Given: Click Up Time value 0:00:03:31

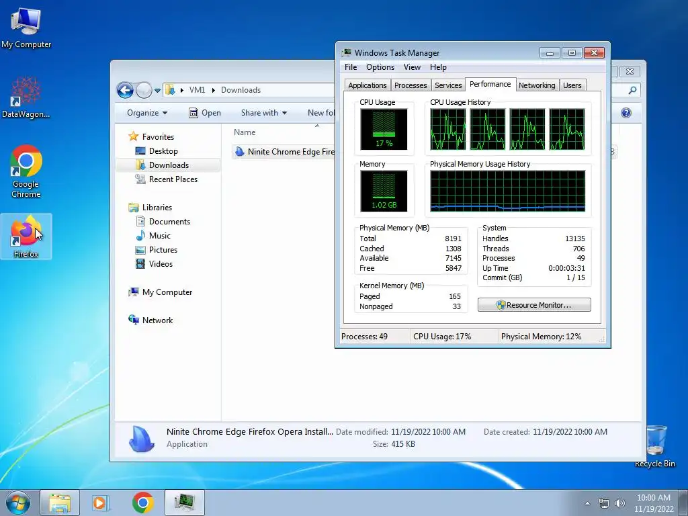Looking at the screenshot, I should [566, 268].
